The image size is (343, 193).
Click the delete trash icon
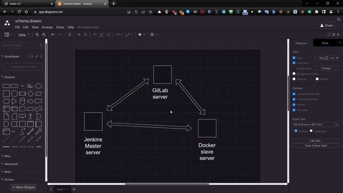pos(70,34)
